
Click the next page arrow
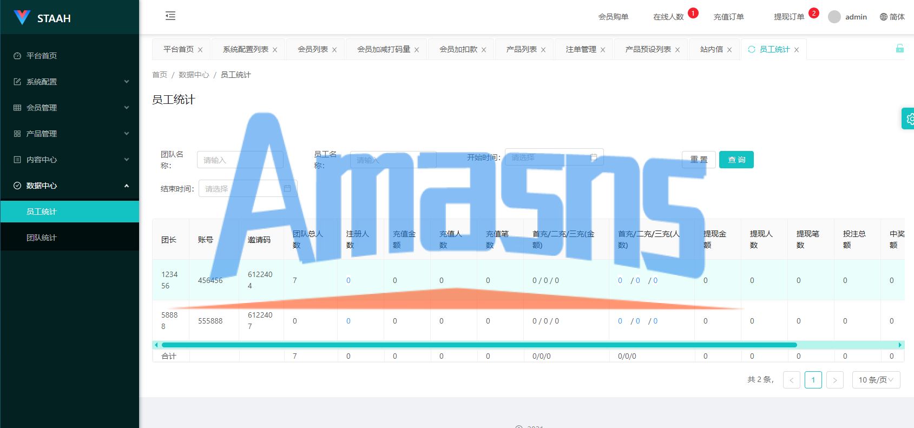click(835, 380)
